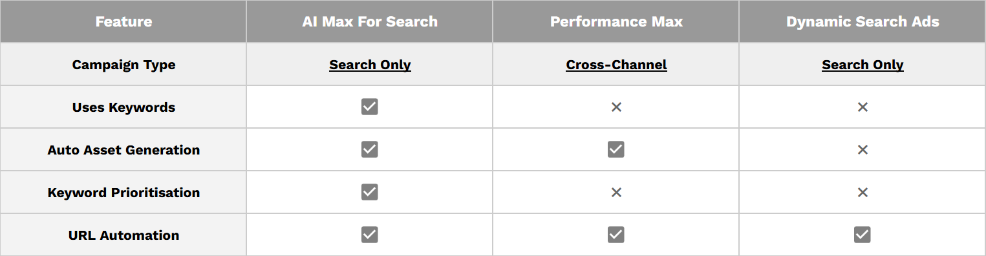Toggle URL Automation checkbox for Dynamic Search Ads
This screenshot has height=256, width=986.
click(863, 235)
